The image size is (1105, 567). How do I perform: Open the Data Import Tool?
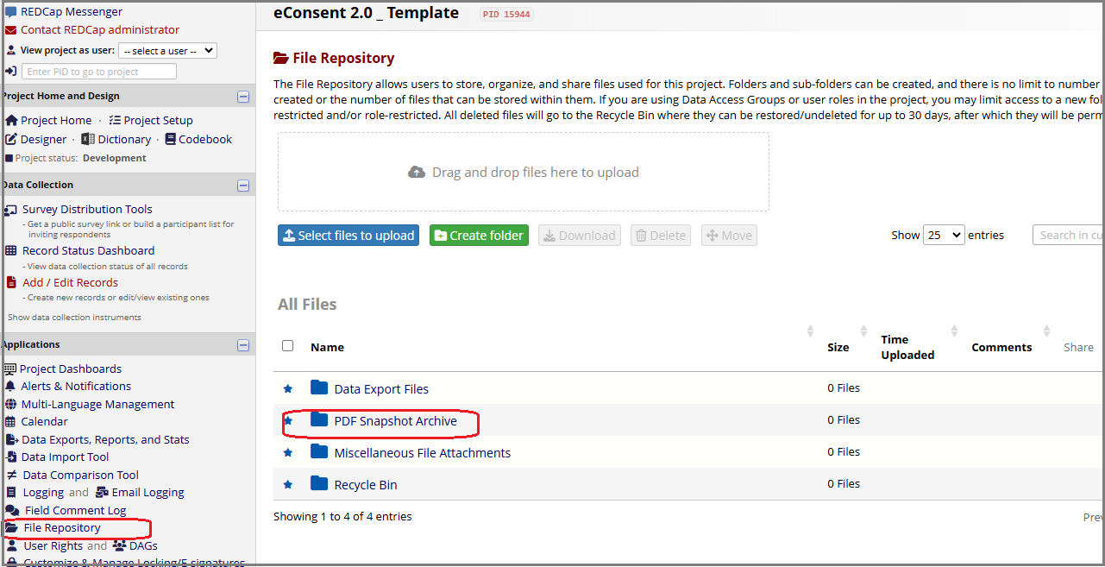tap(64, 457)
